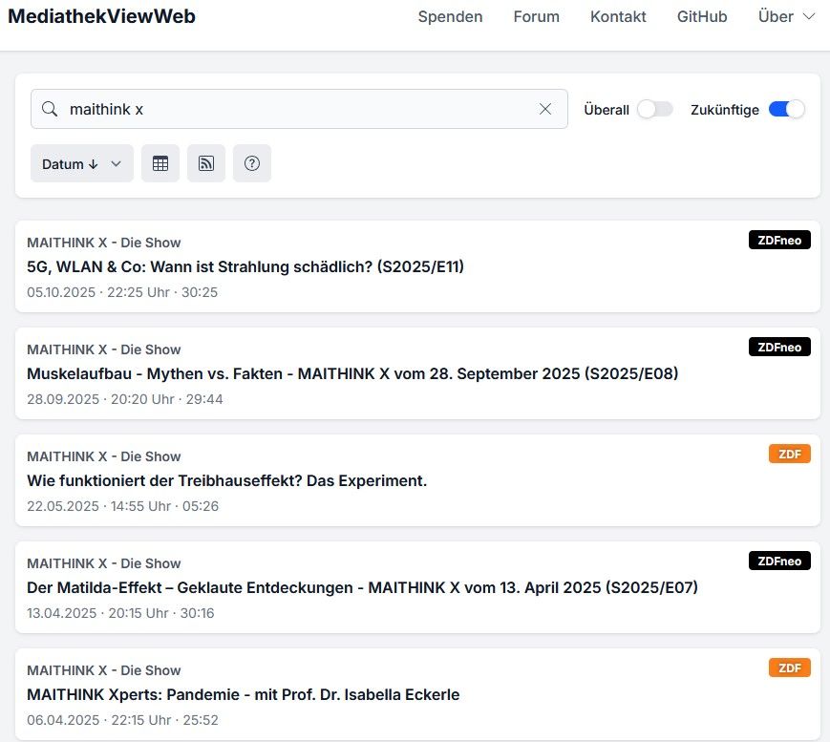This screenshot has width=830, height=742.
Task: Open the Muskelaufbau - Mythen vs. Fakten episode
Action: 352,373
